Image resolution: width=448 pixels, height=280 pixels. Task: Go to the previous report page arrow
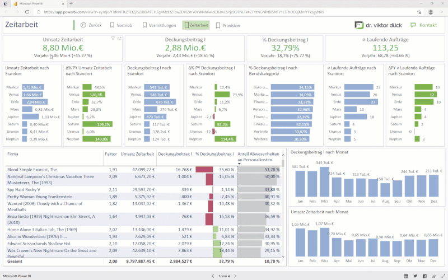tap(212, 276)
